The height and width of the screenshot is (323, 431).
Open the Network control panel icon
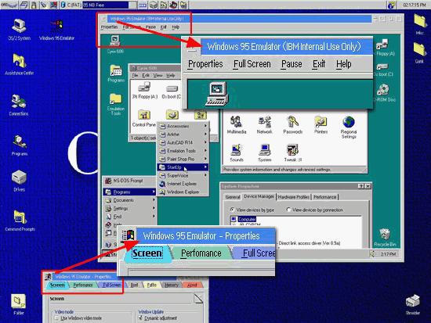pos(264,125)
